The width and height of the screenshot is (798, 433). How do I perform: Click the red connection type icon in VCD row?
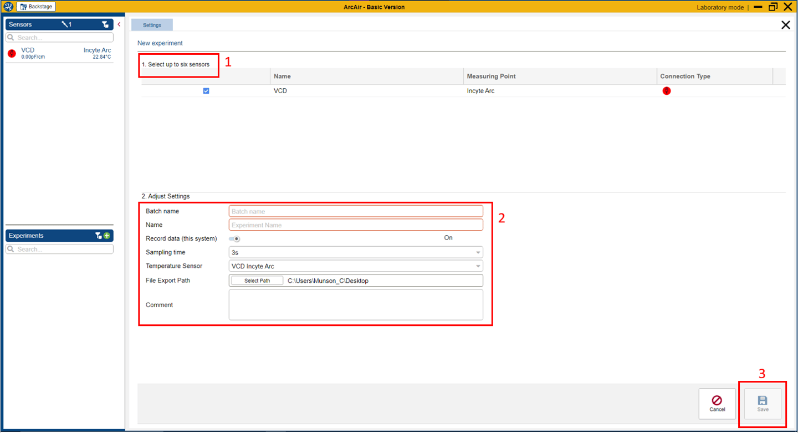667,91
